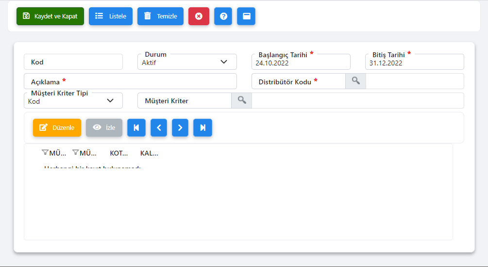Click the İzle view button
This screenshot has width=488, height=267.
tap(104, 127)
